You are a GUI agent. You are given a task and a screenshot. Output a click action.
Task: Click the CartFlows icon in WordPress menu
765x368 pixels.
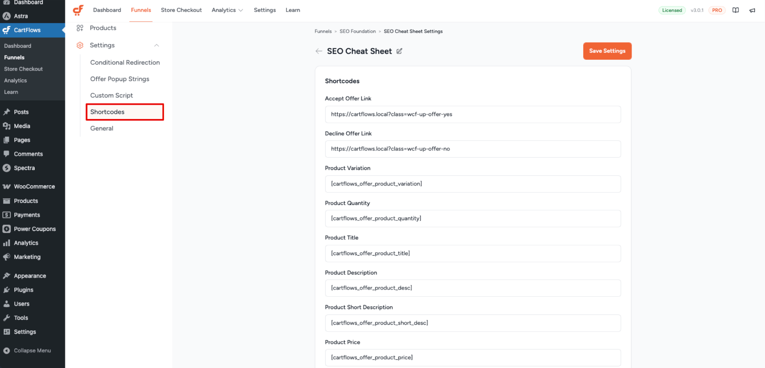(x=6, y=30)
